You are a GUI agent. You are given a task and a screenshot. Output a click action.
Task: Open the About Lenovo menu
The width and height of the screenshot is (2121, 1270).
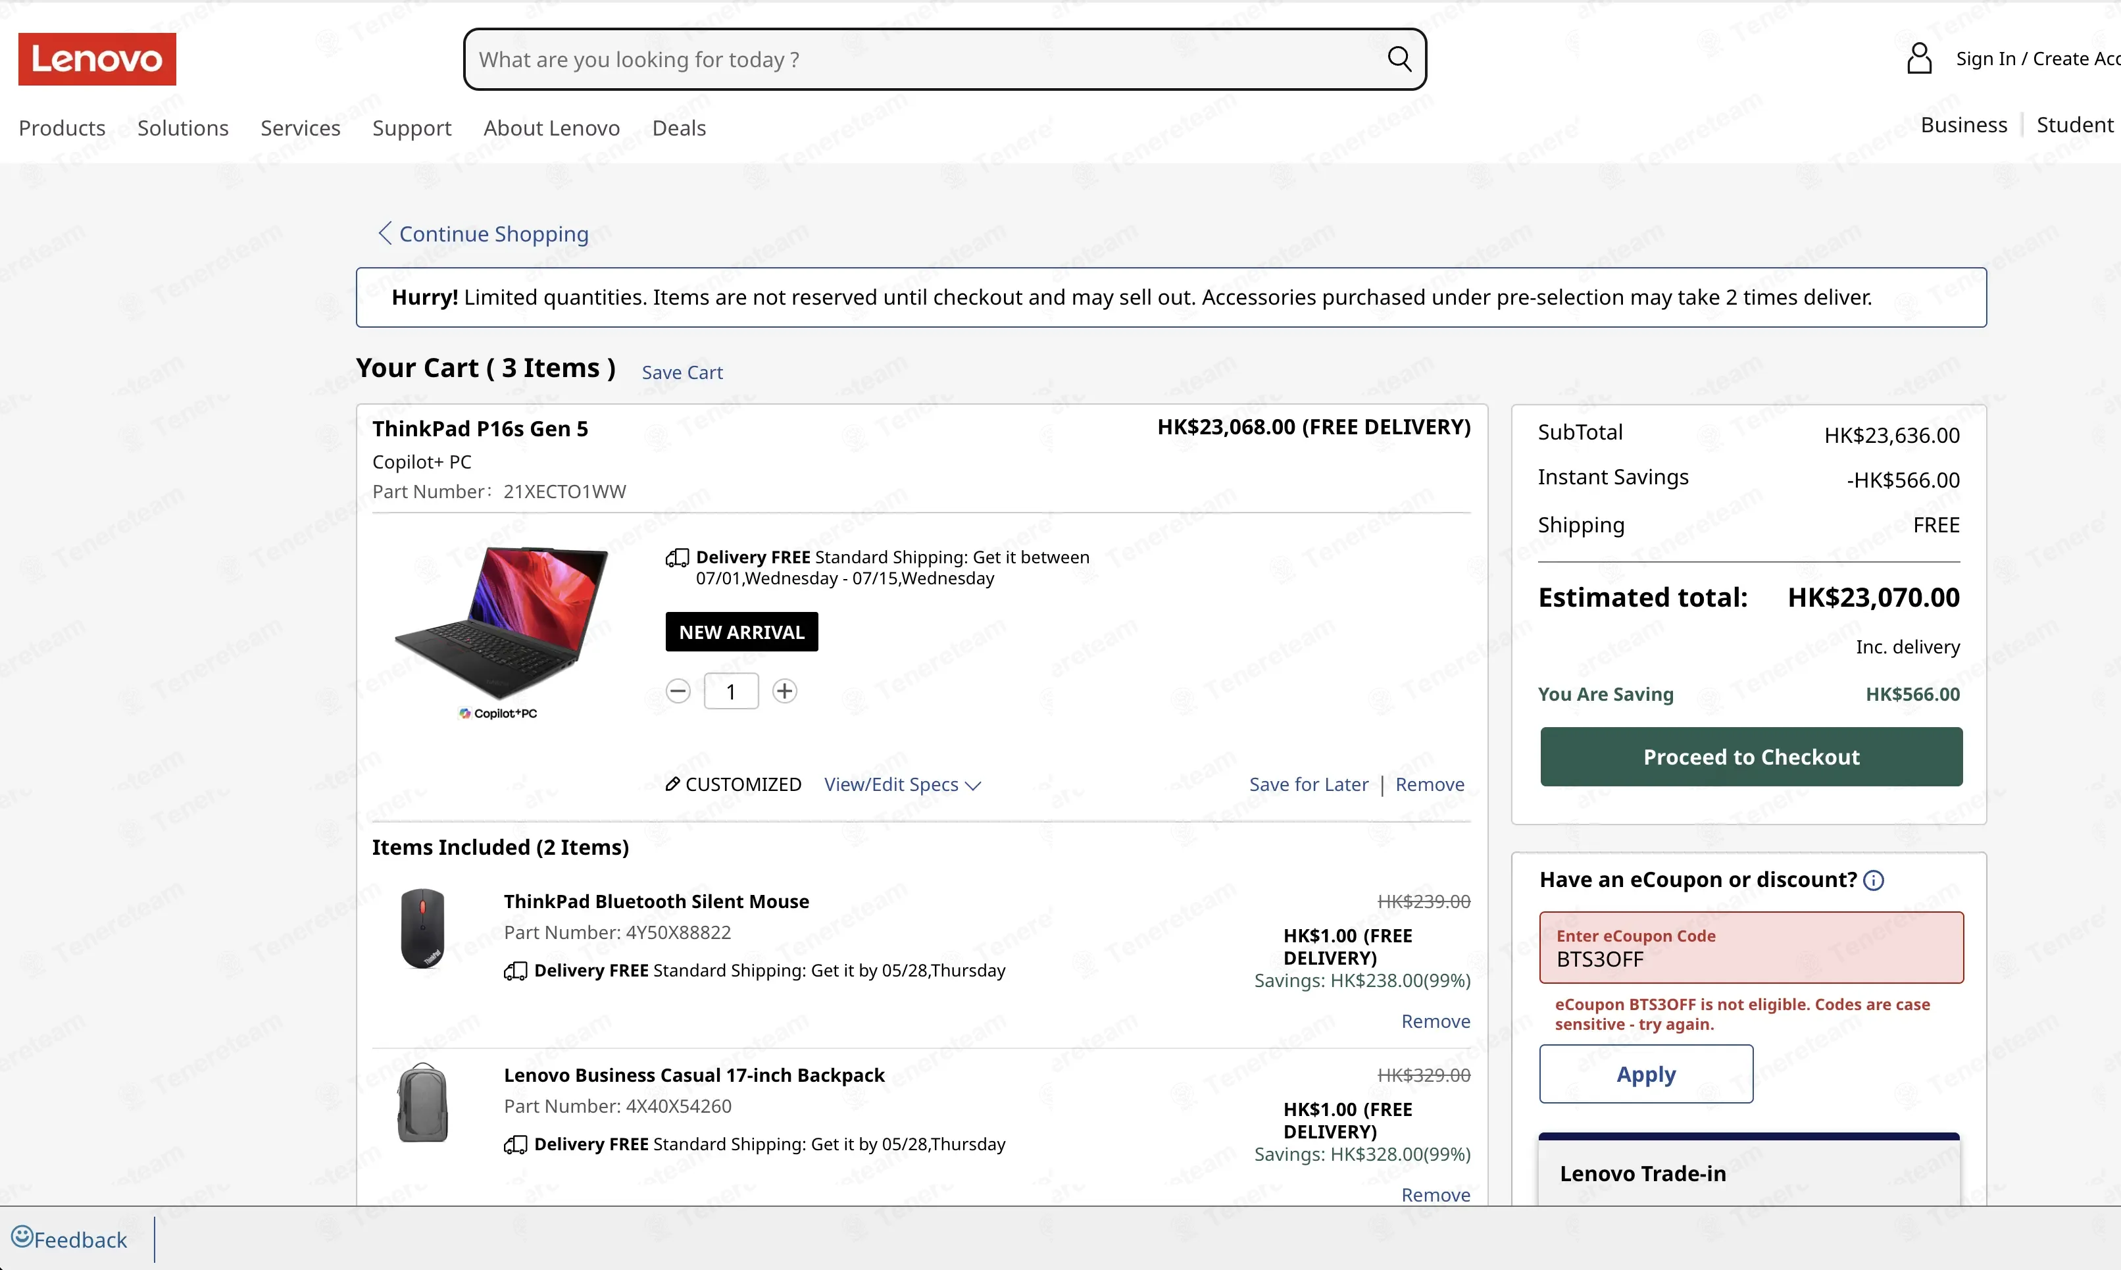pos(552,128)
